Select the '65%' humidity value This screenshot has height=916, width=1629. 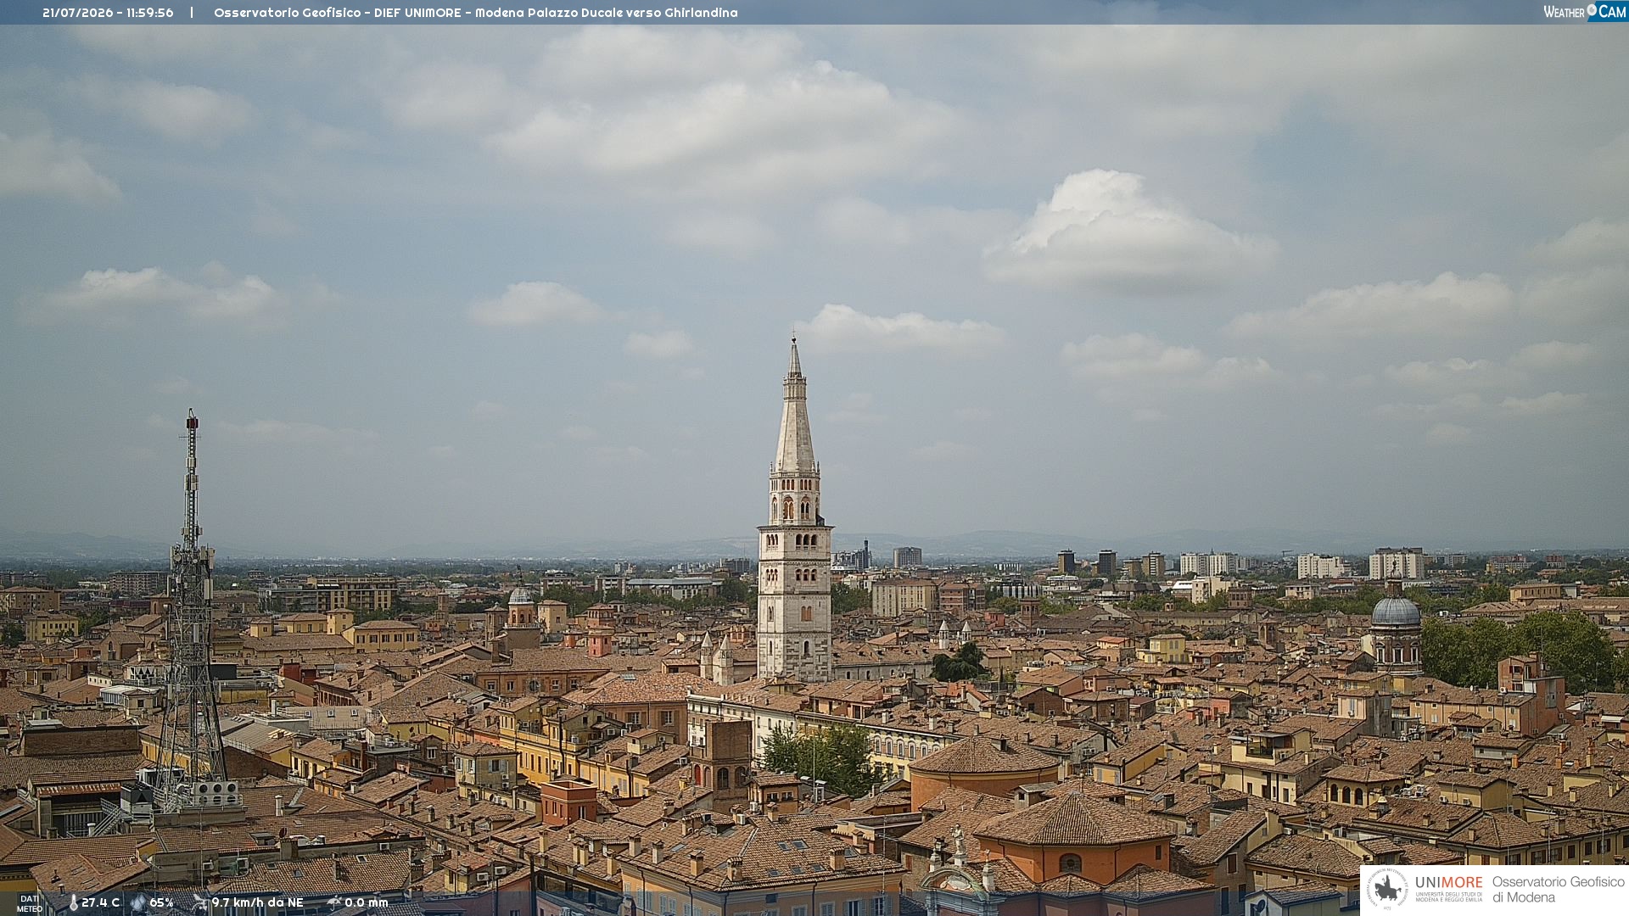point(161,902)
